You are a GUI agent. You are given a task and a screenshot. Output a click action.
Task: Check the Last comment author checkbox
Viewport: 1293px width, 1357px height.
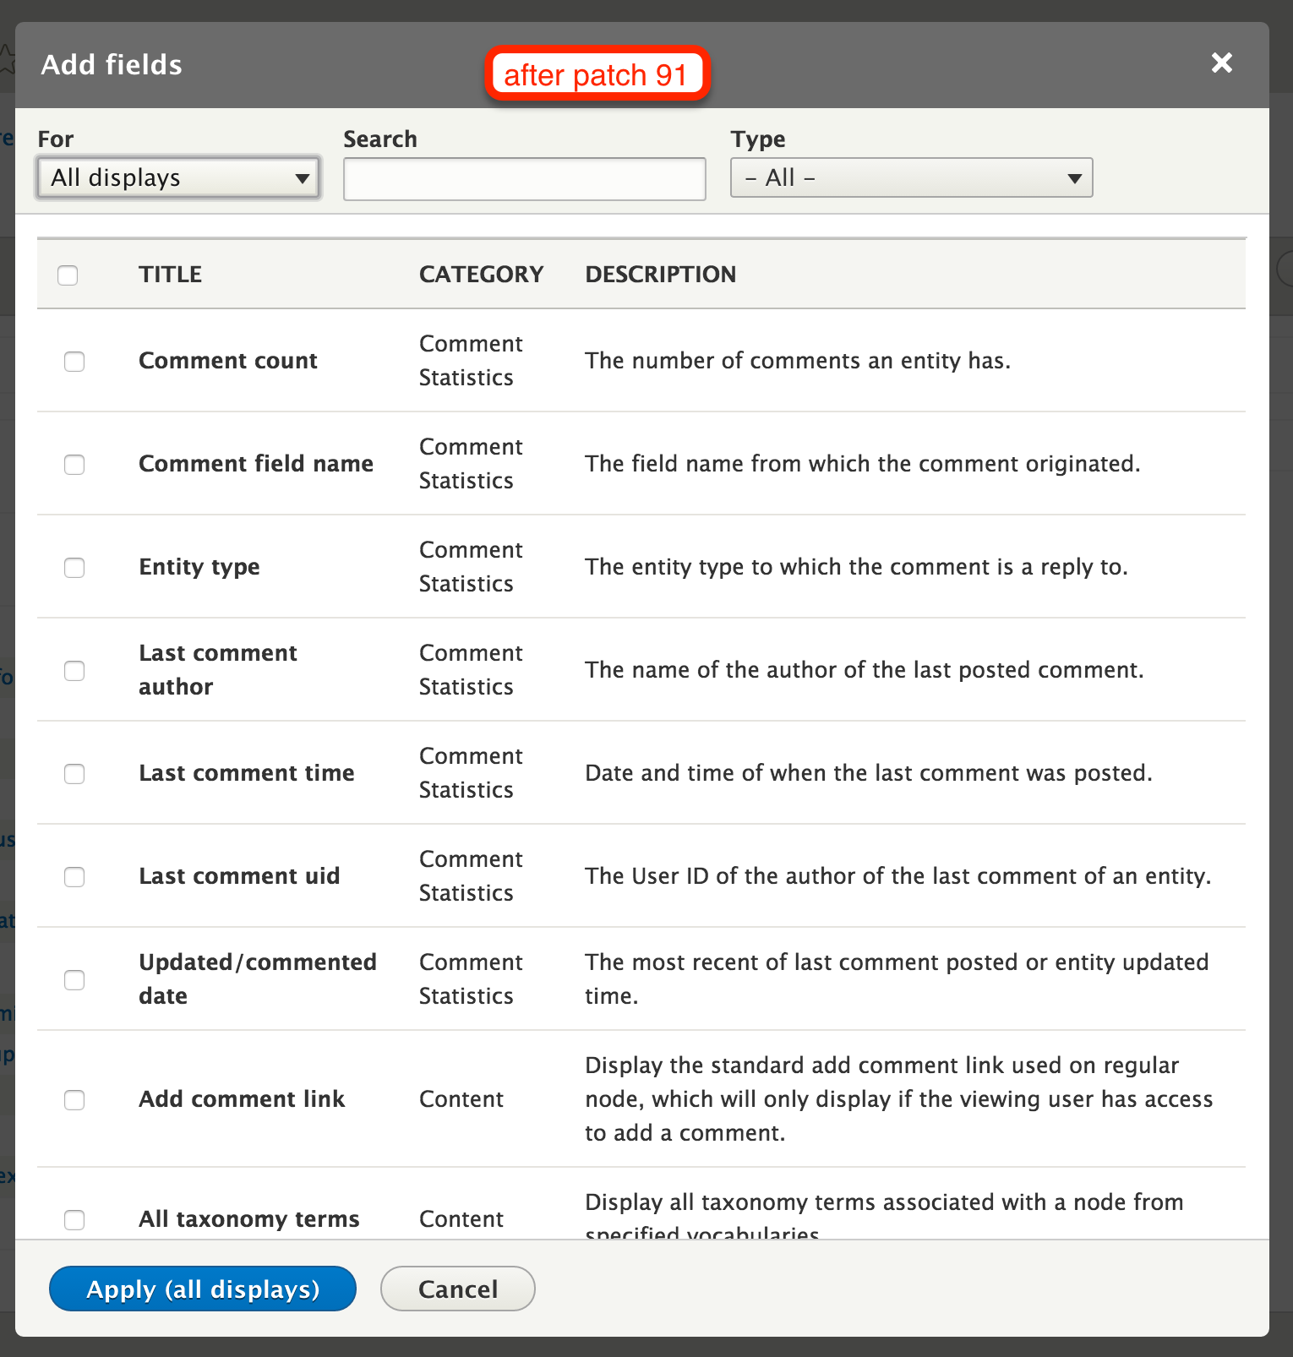(x=74, y=671)
